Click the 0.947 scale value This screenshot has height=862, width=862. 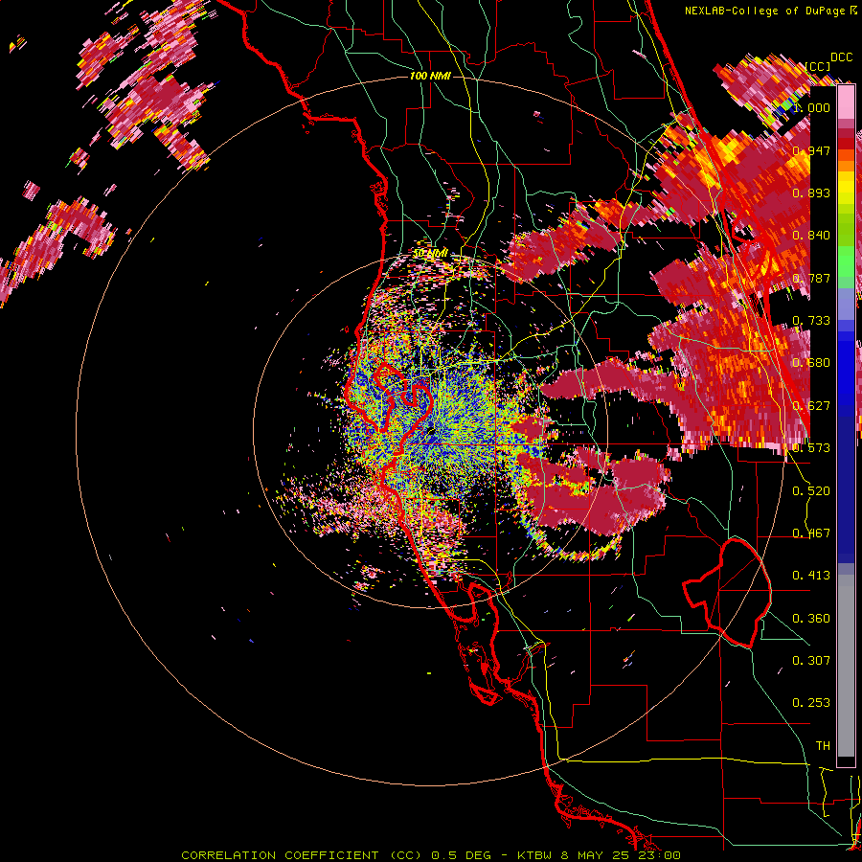click(x=811, y=150)
